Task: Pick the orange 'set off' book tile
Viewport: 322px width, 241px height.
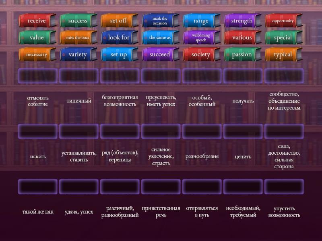Action: [x=119, y=21]
